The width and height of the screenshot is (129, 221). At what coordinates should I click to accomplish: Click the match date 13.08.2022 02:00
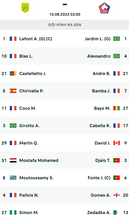point(65,14)
